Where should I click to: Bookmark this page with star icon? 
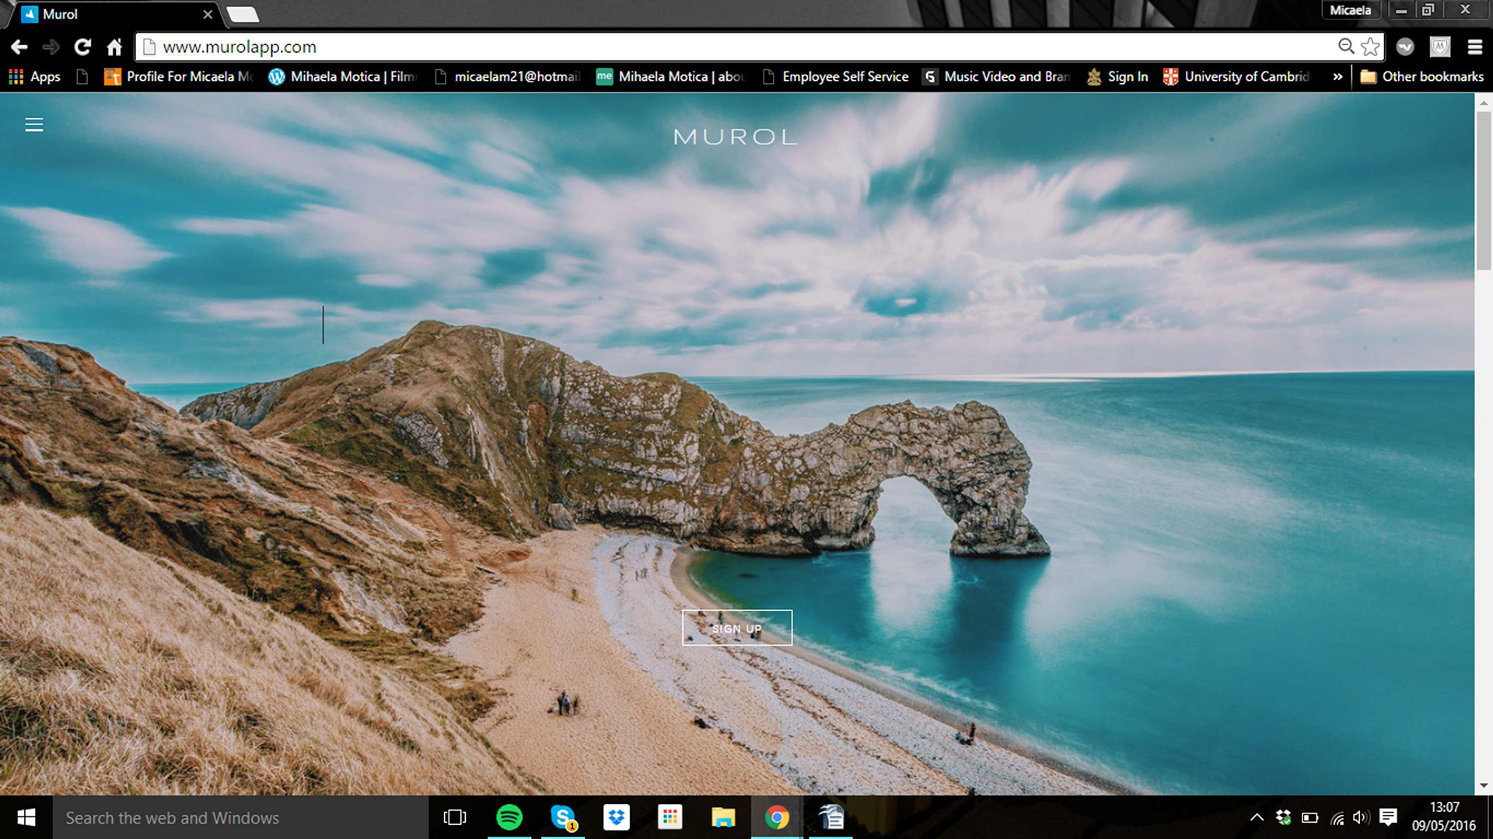[x=1370, y=47]
